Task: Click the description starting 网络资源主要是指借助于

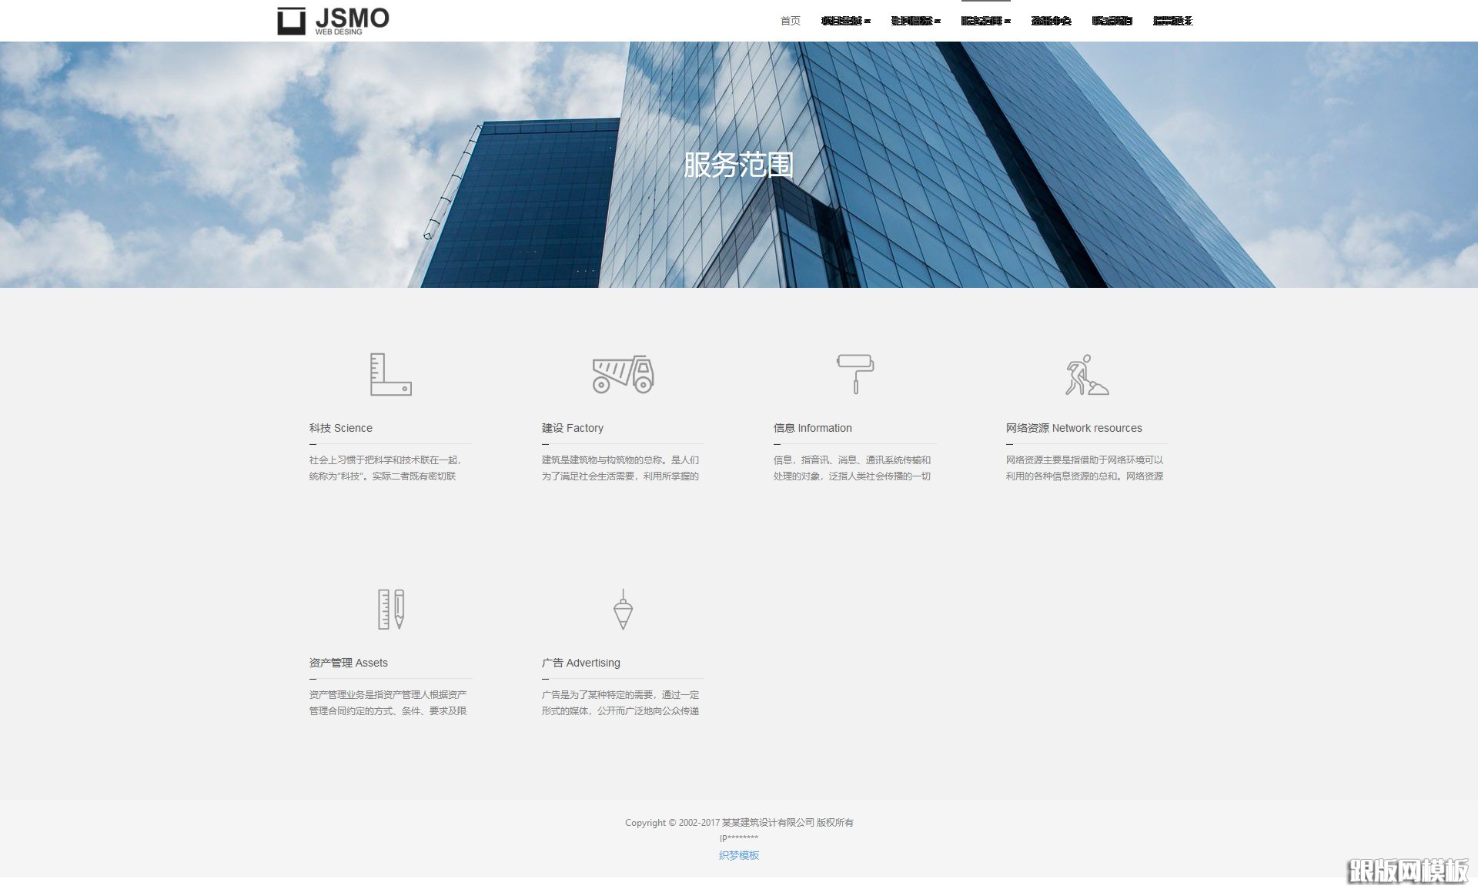Action: coord(1085,468)
